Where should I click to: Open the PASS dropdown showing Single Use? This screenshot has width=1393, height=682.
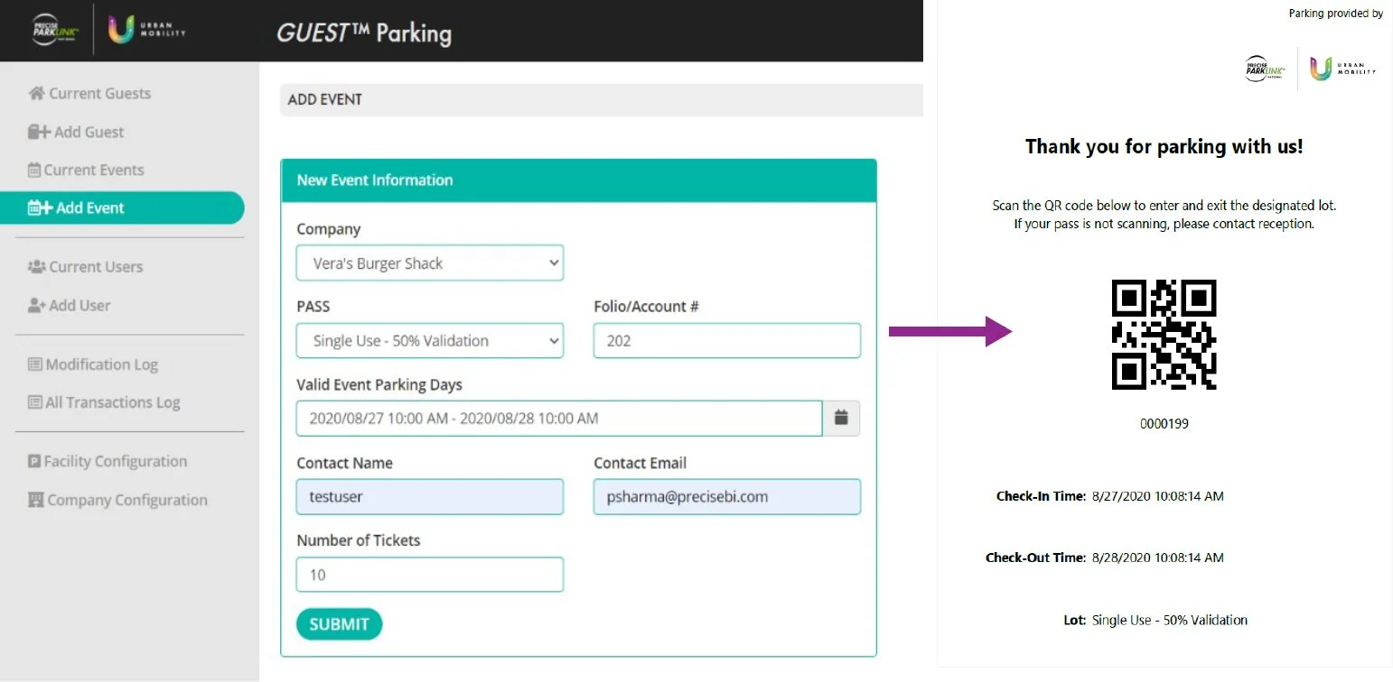click(430, 341)
